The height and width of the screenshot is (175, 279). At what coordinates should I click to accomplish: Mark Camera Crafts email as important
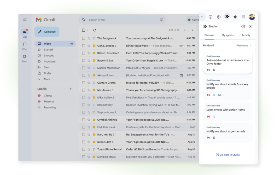coord(94,83)
